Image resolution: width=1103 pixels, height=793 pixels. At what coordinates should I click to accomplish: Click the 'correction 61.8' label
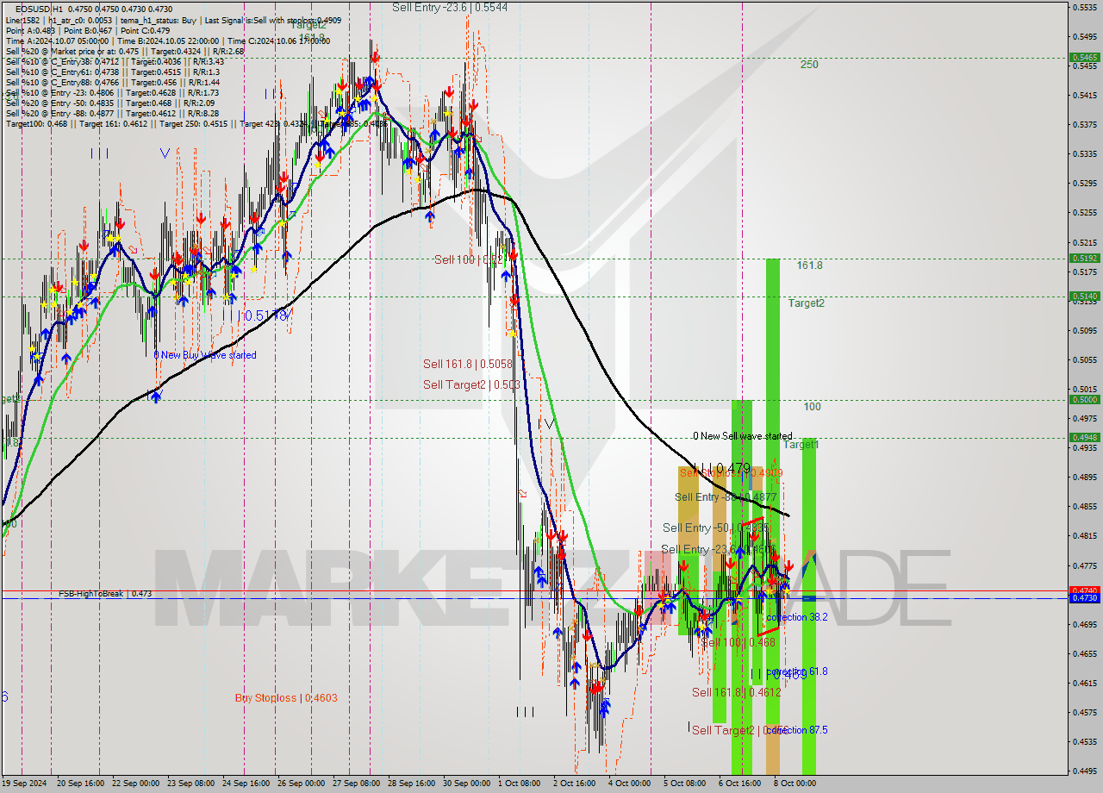pos(797,671)
